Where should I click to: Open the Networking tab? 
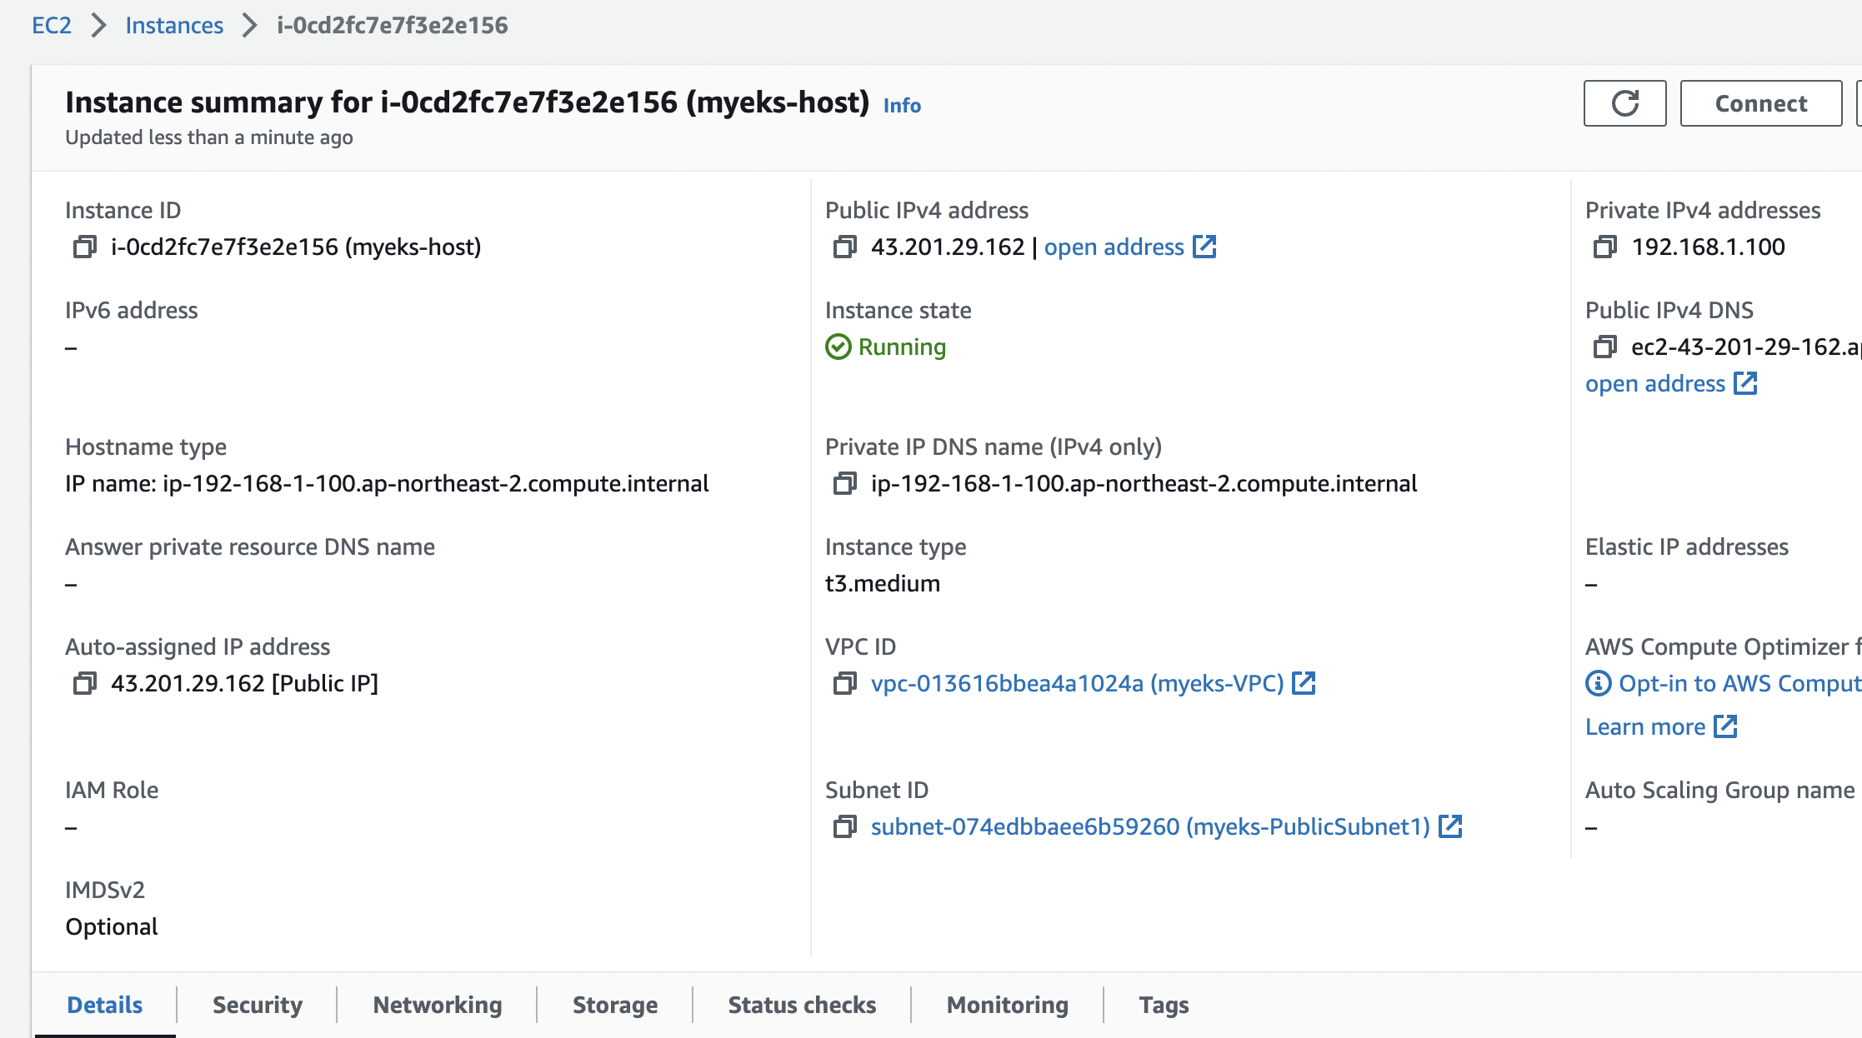438,1005
